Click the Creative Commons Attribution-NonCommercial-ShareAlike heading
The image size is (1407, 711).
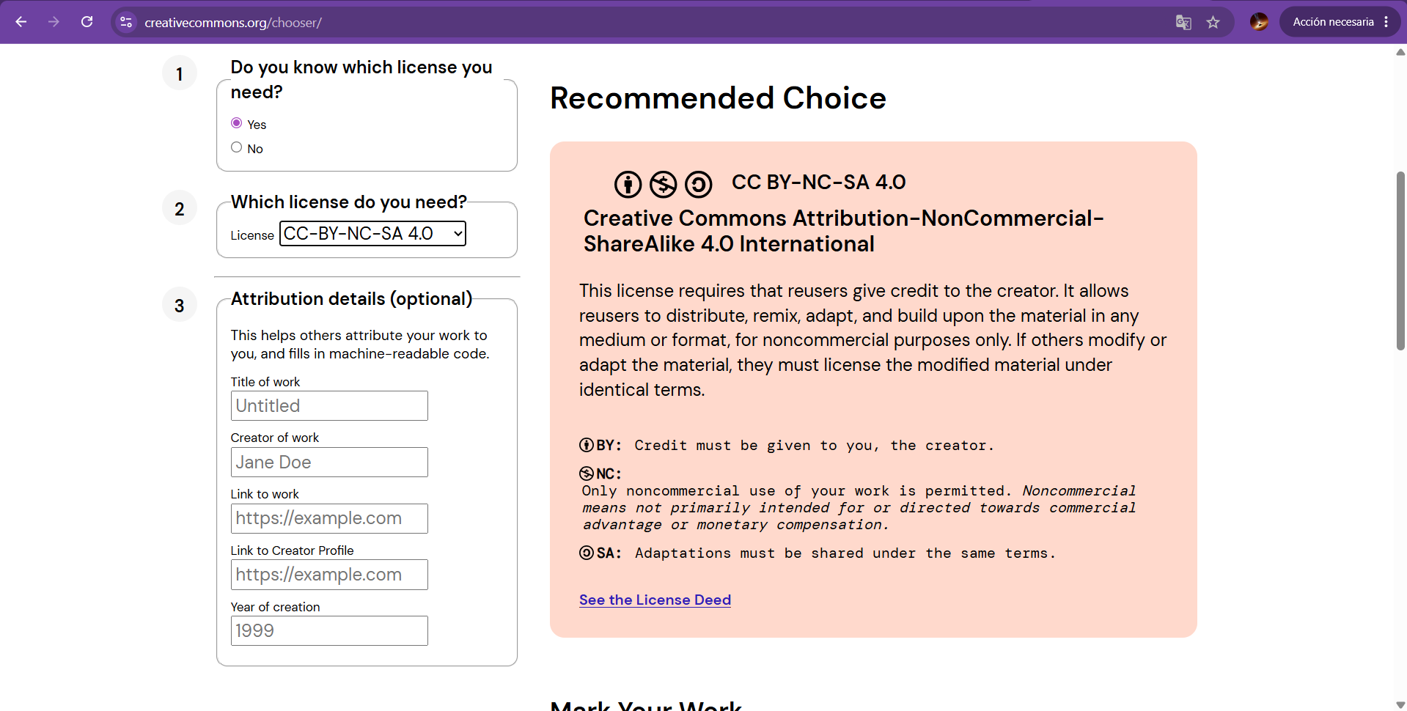point(843,231)
